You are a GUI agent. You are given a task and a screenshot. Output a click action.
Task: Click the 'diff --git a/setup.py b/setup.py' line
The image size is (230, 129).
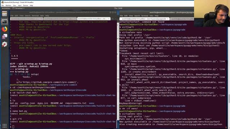pos(31,64)
